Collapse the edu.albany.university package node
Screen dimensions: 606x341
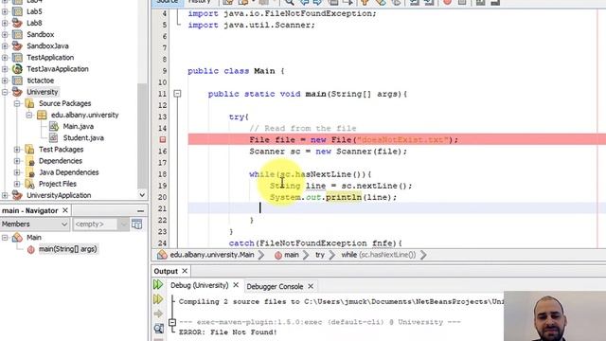click(29, 115)
